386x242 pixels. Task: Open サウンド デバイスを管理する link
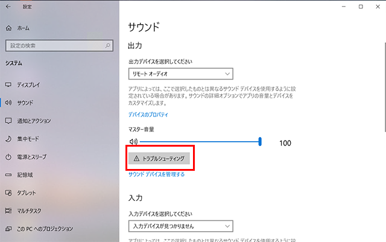[156, 174]
